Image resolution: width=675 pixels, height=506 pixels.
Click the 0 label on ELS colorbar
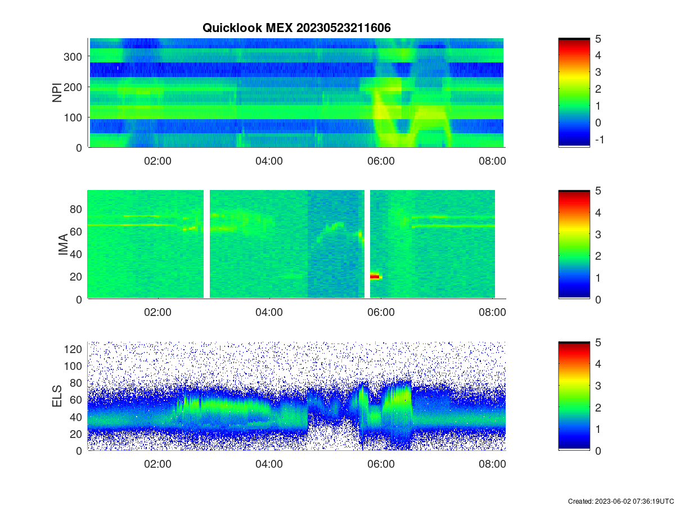tap(598, 450)
